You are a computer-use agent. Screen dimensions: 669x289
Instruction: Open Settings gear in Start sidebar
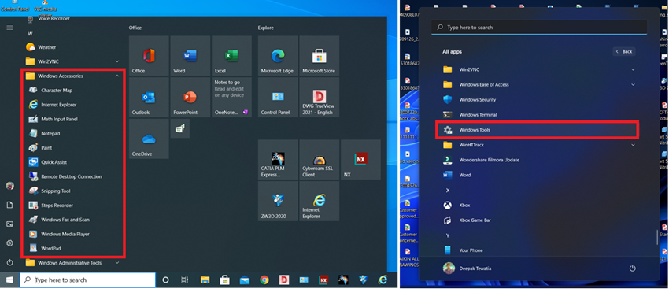click(9, 243)
